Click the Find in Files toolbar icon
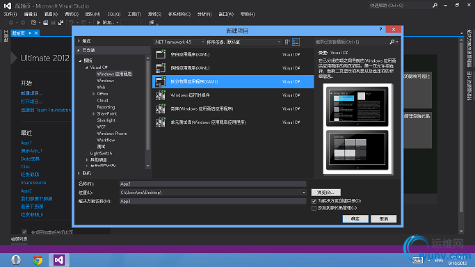475x267 pixels. click(151, 22)
